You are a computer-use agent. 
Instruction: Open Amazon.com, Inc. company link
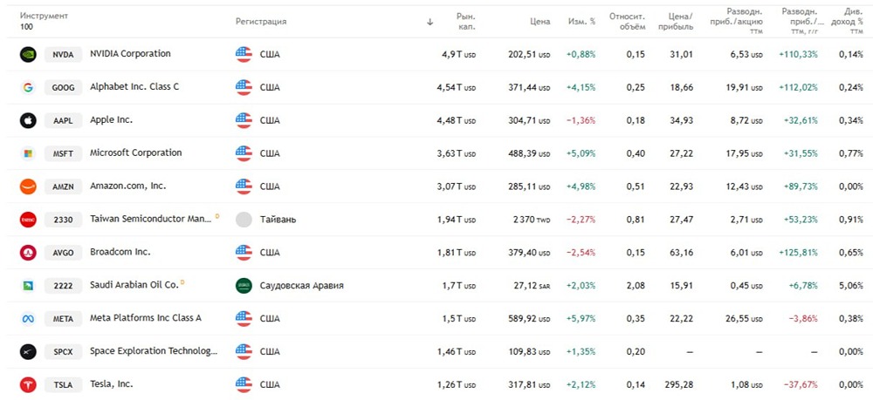[128, 186]
